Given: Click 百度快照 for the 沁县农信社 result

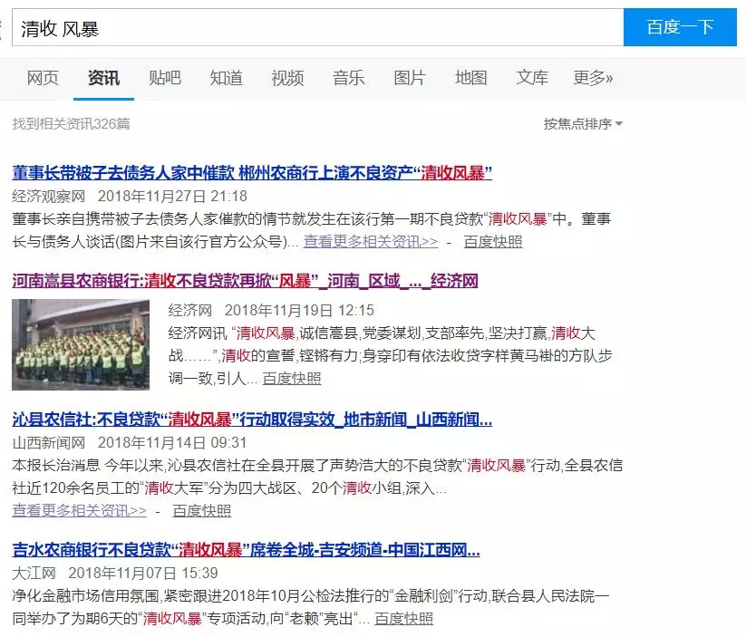Looking at the screenshot, I should tap(202, 510).
